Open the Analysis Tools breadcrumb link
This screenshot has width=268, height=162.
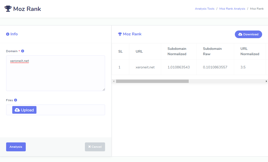pyautogui.click(x=205, y=9)
